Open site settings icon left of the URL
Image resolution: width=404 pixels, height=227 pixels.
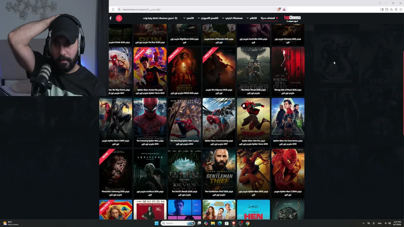point(119,9)
